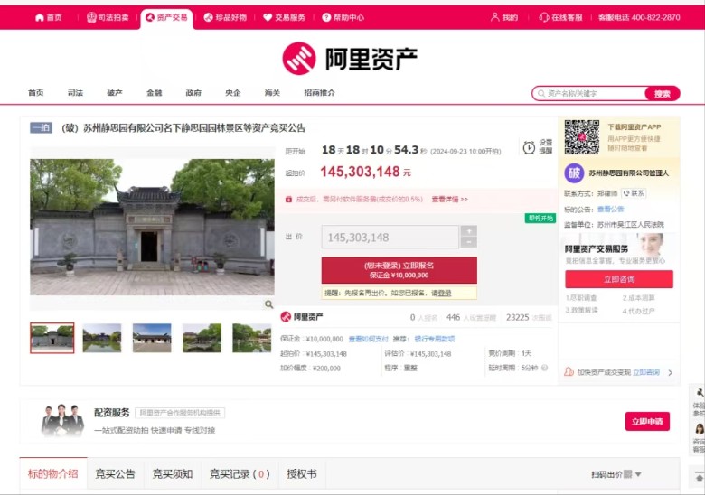Click the asset name search field
Image resolution: width=705 pixels, height=495 pixels.
592,93
